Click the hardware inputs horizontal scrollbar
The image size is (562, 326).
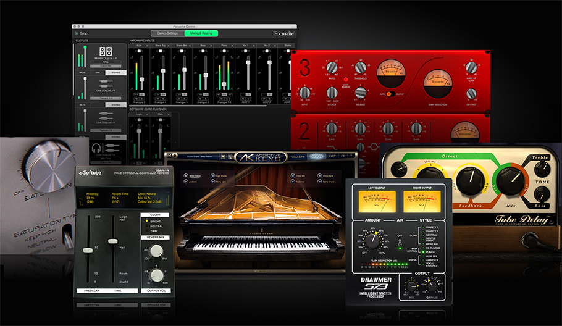click(x=198, y=106)
